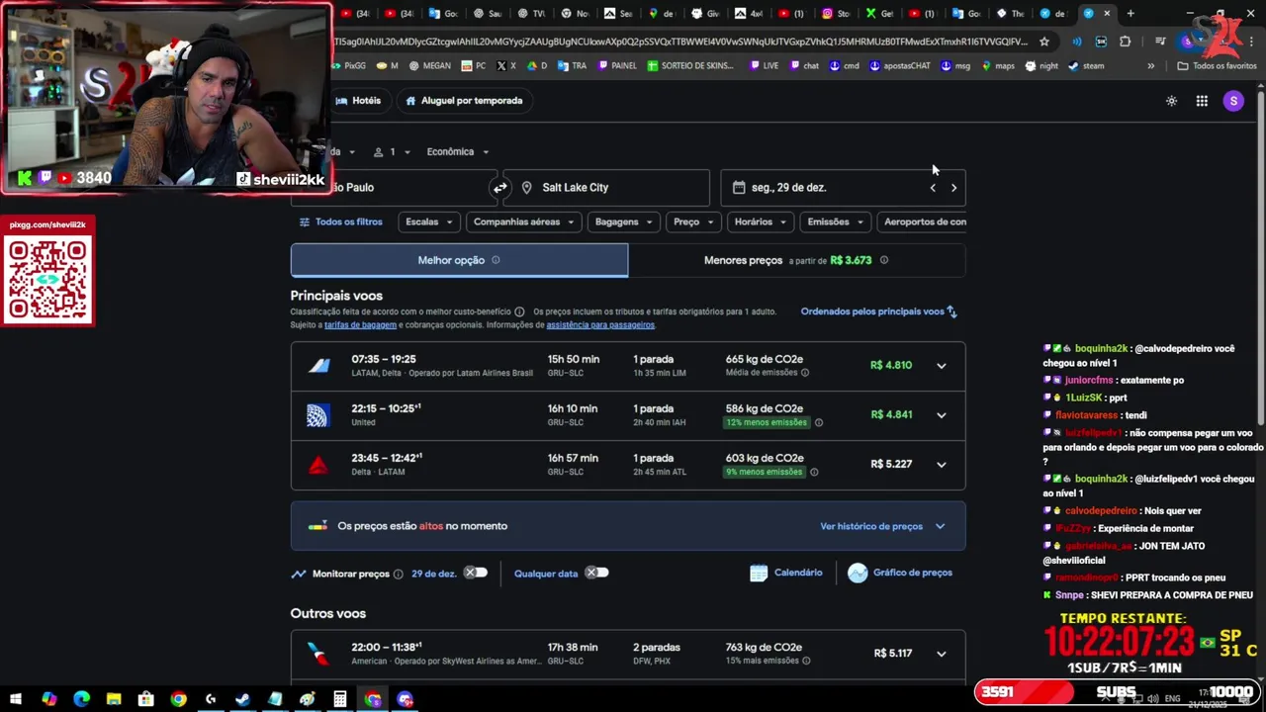Open tarifas de bagagem link
This screenshot has width=1266, height=712.
click(360, 325)
